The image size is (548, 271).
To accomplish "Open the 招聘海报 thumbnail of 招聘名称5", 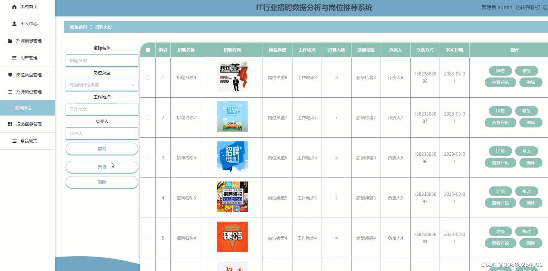I will click(x=232, y=197).
